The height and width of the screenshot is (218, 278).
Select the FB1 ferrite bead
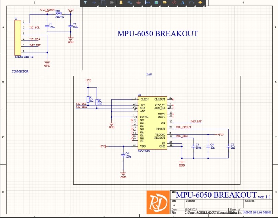[x=59, y=13]
